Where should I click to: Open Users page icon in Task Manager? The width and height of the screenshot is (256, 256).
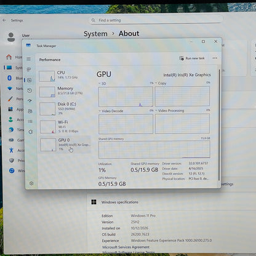pyautogui.click(x=30, y=111)
